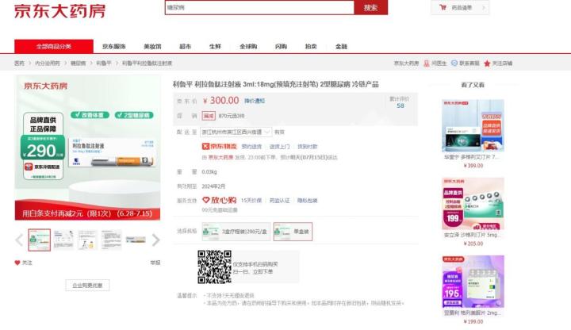Go to the 闪购 nav tab
The image size is (571, 330).
pos(281,47)
